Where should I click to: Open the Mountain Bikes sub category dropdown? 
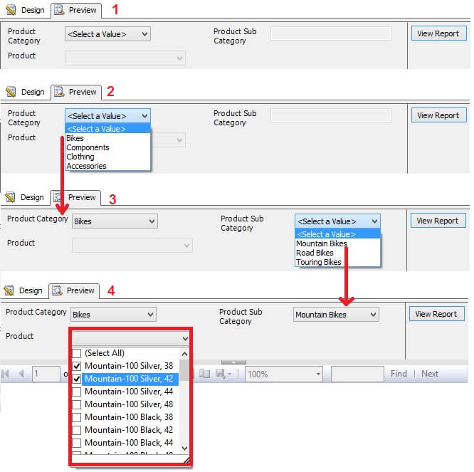336,315
